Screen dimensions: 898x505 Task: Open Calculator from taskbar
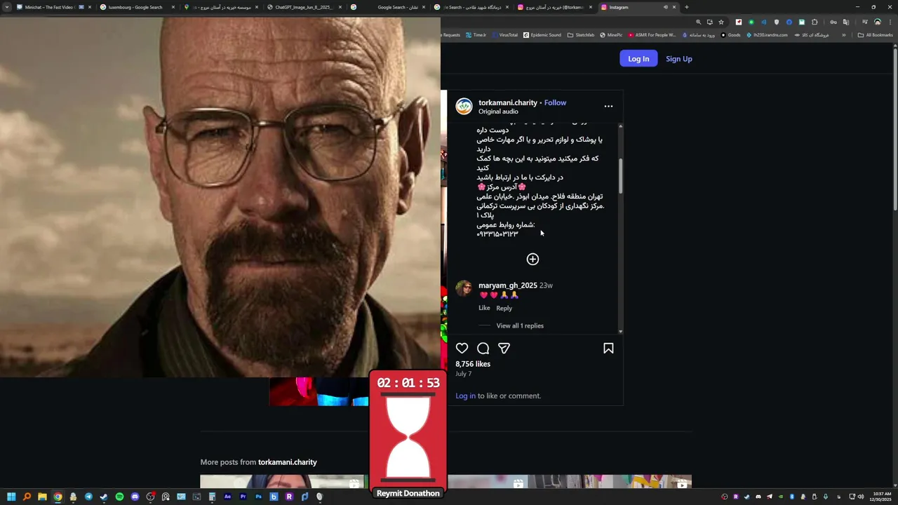click(212, 497)
